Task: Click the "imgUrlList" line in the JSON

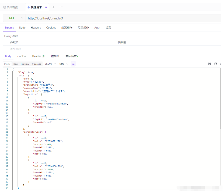Action: click(33, 94)
